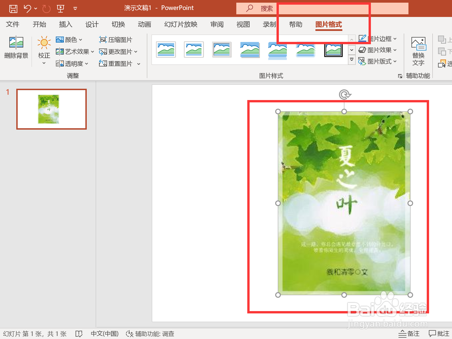The height and width of the screenshot is (339, 452).
Task: Apply the first picture style thumbnail
Action: (166, 50)
